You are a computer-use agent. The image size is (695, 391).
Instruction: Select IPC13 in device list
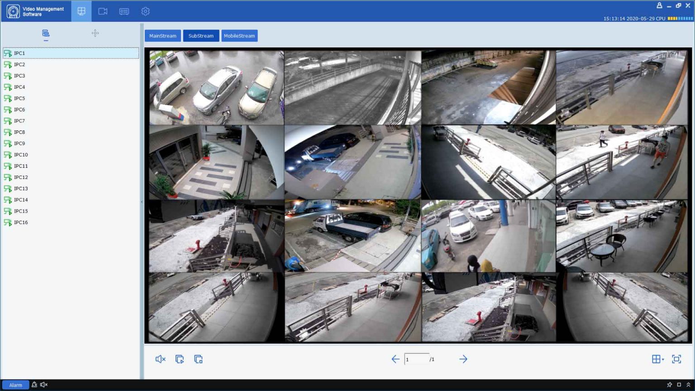coord(71,189)
